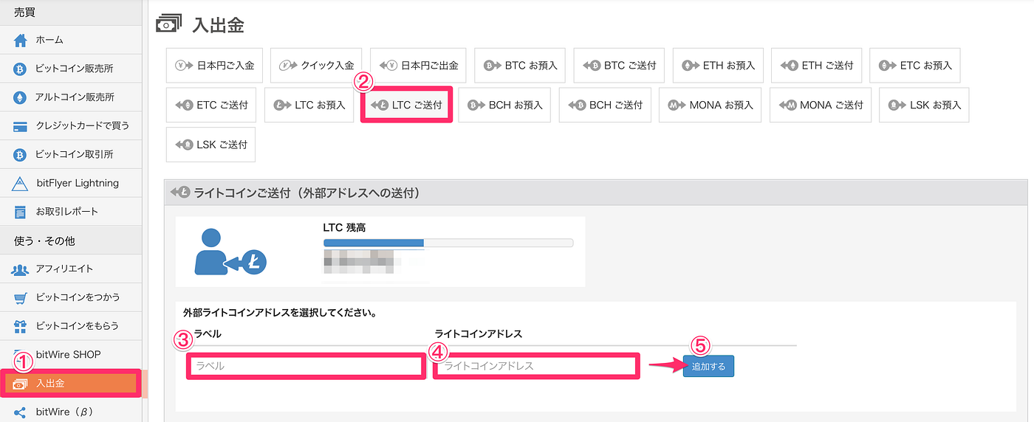Screen dimensions: 1034x422
Task: Click the triangle icon beside bitFlyer Lightning
Action: point(20,184)
